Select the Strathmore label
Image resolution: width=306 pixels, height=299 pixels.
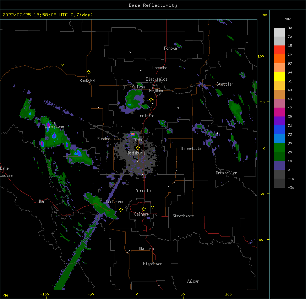(183, 216)
